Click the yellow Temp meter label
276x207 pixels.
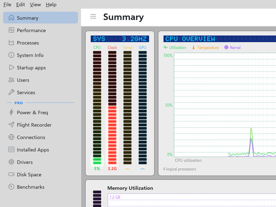tap(127, 48)
